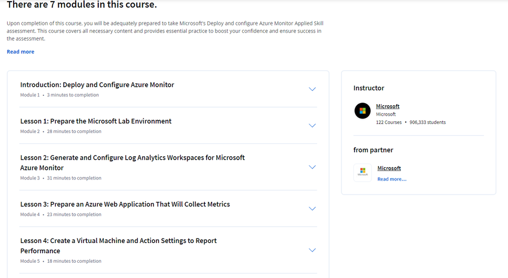Select title Lesson 3: Prepare an Azure Web Application

point(125,204)
